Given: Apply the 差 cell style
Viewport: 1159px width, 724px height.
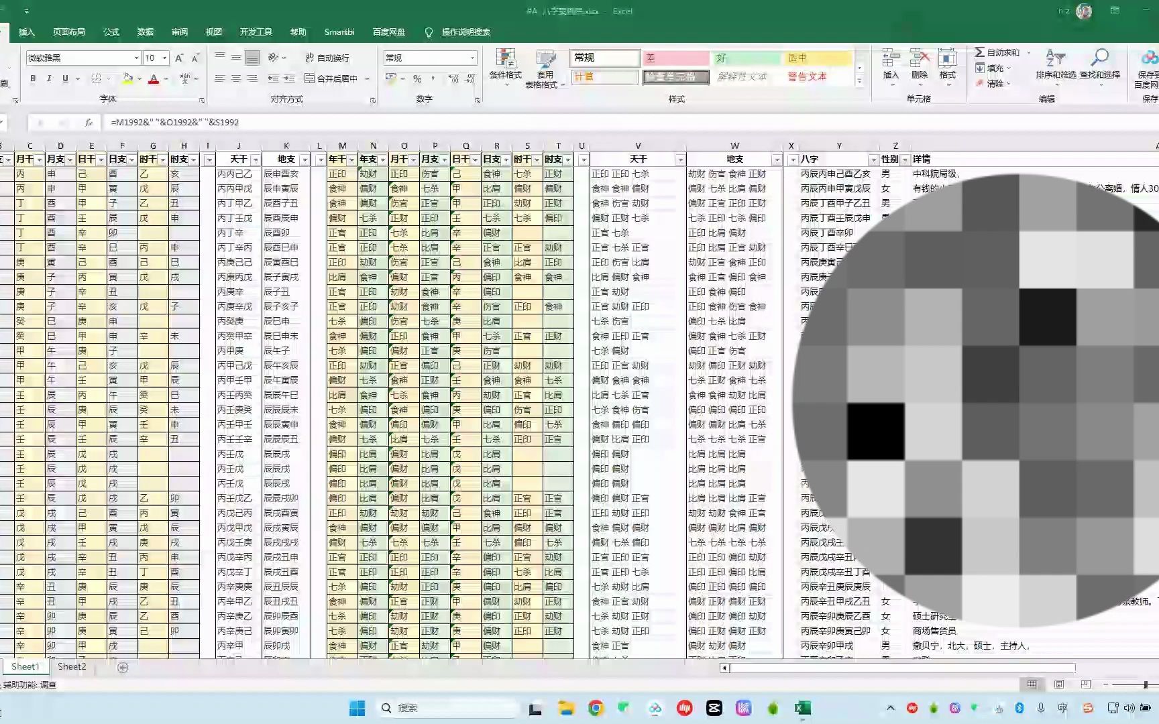Looking at the screenshot, I should pos(675,58).
